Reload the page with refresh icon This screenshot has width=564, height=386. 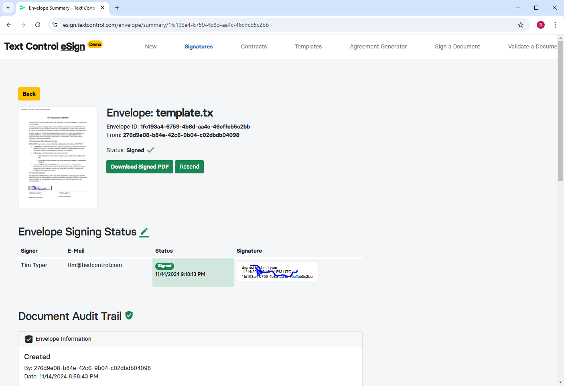[x=38, y=25]
